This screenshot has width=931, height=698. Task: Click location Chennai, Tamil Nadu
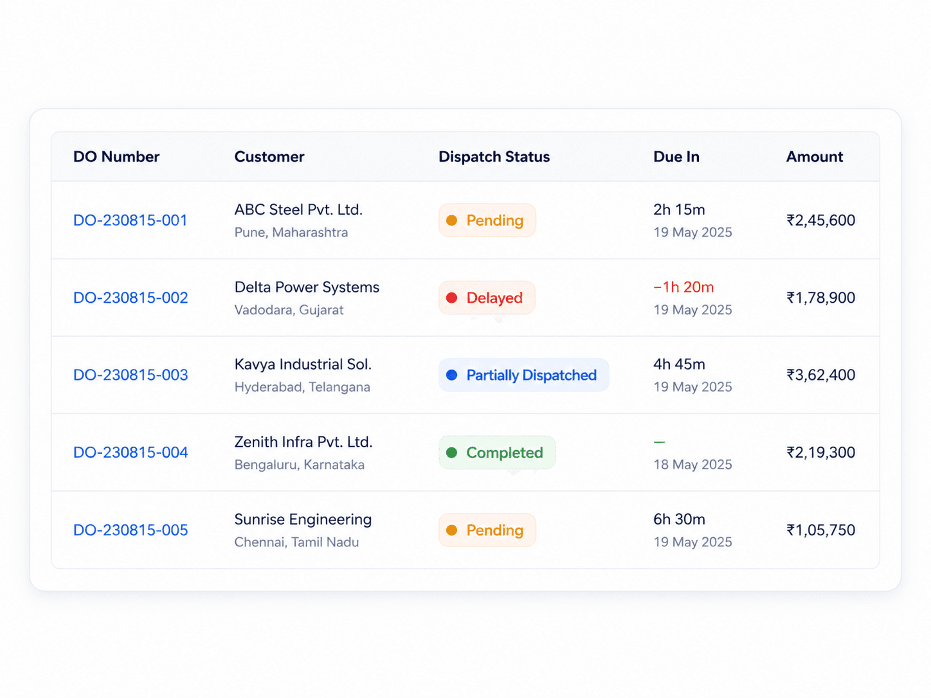pyautogui.click(x=296, y=542)
